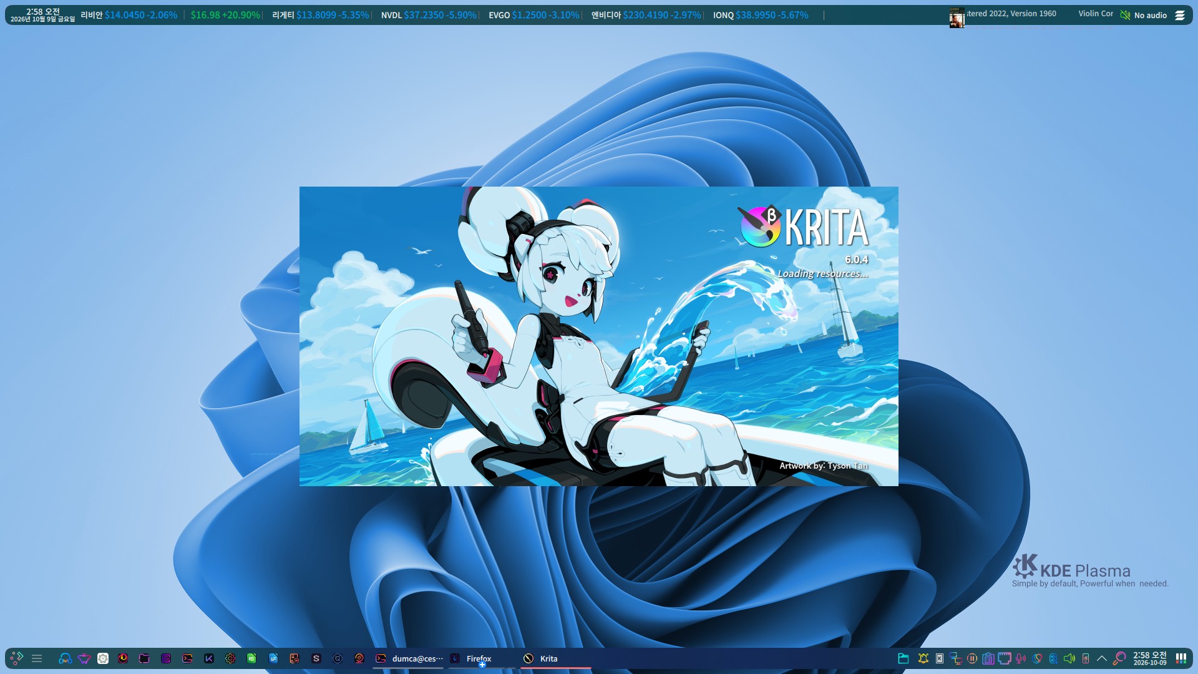
Task: Click the EVGO $1.2500 stock ticker entry
Action: click(x=534, y=15)
